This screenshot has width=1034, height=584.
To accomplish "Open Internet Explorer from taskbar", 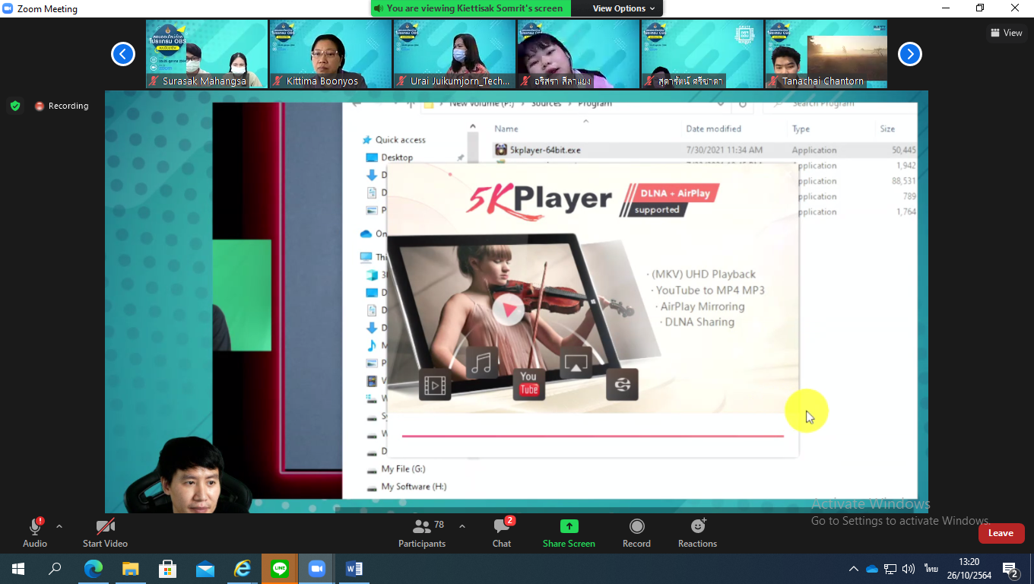I will 242,569.
